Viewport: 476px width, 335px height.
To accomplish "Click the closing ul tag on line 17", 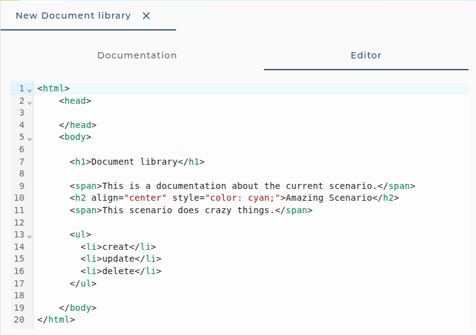I will (83, 283).
